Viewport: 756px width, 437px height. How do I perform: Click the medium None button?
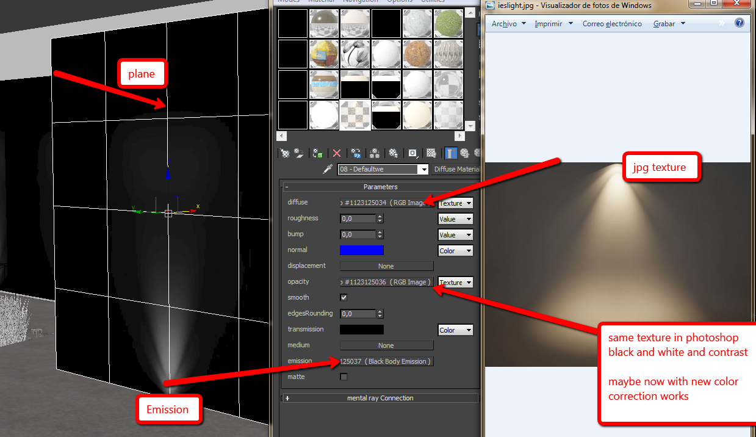pos(387,345)
